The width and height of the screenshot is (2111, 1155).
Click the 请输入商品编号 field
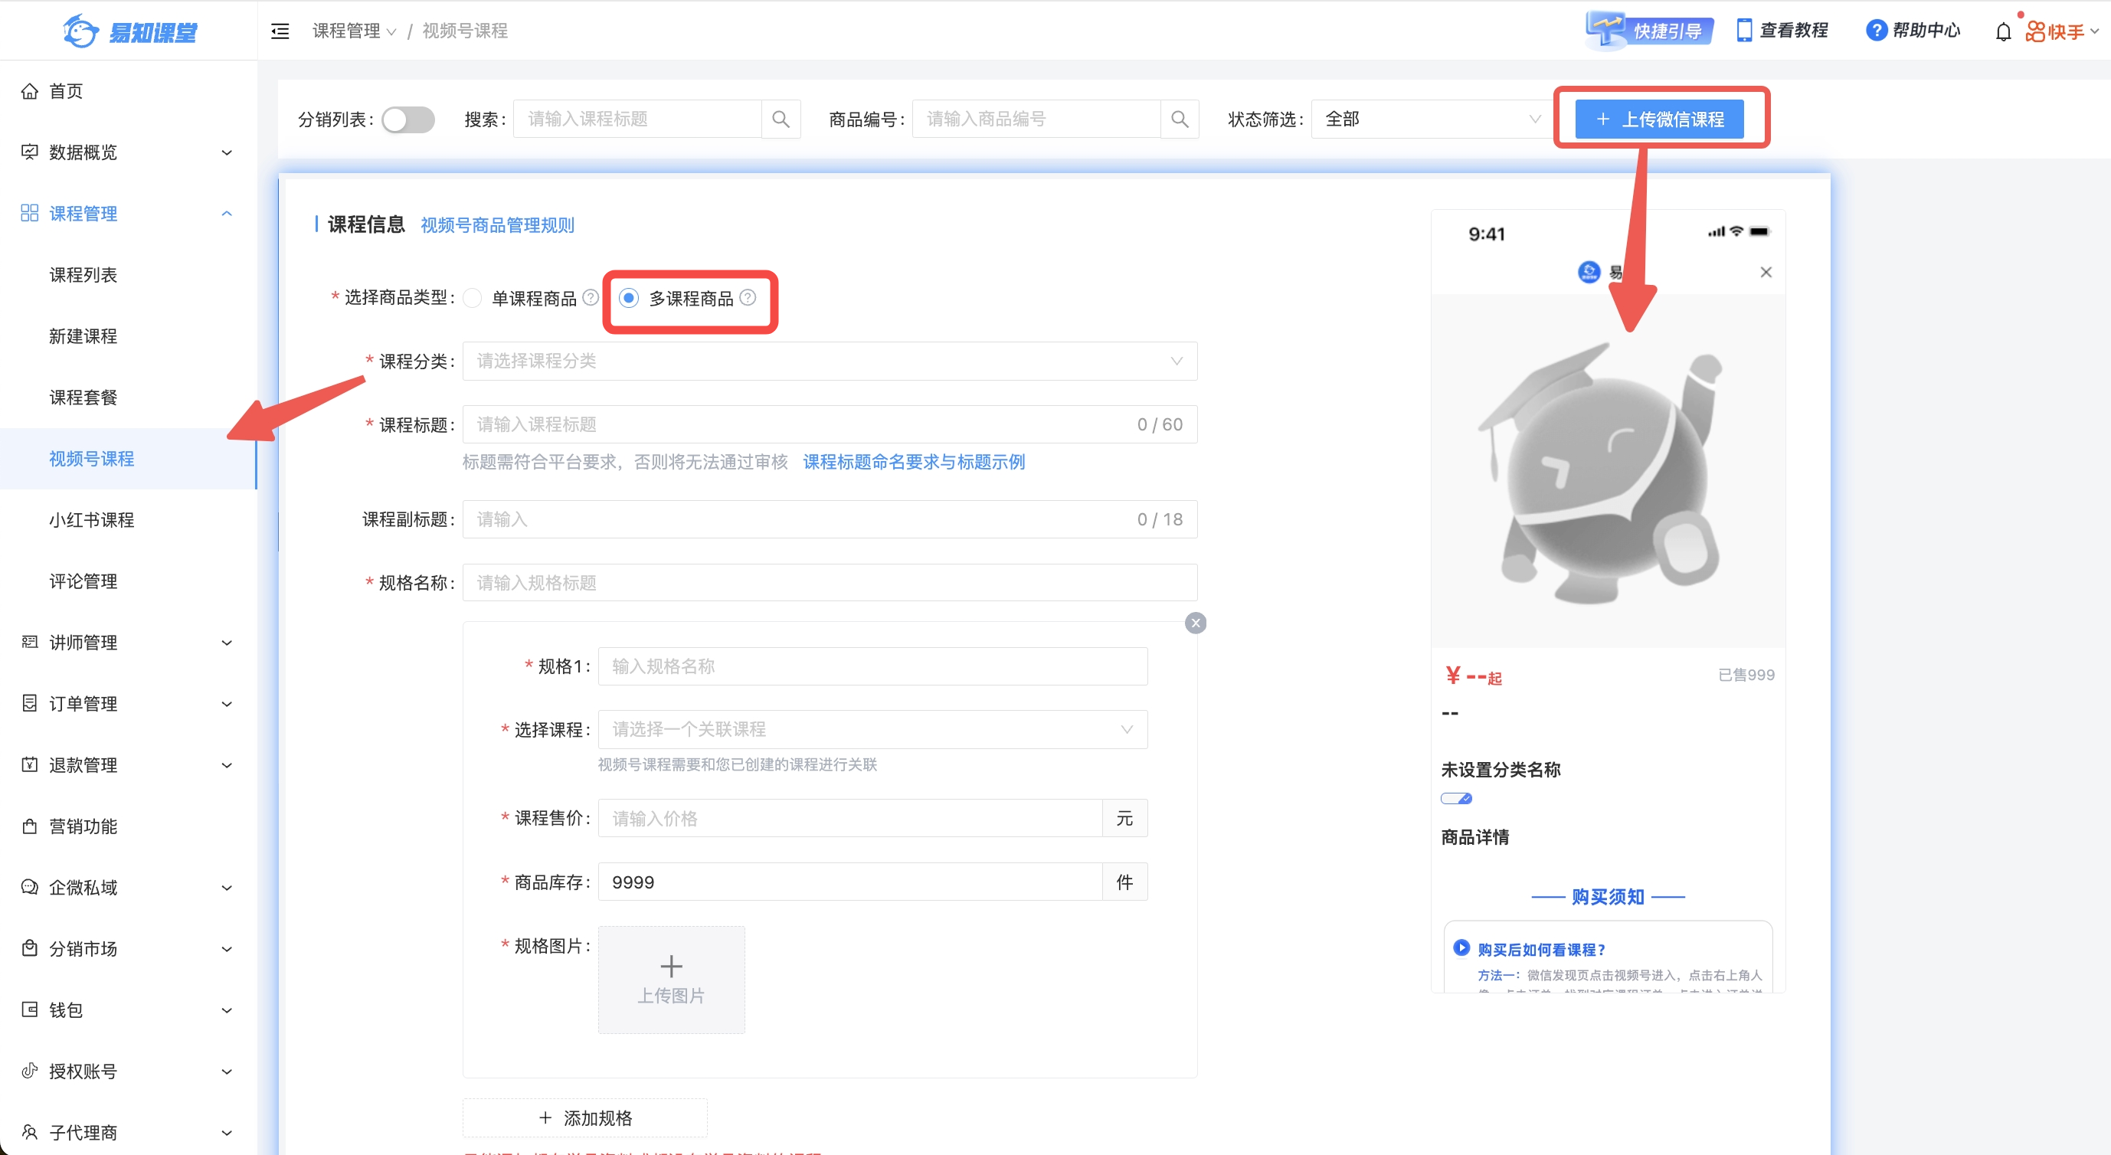coord(1036,119)
